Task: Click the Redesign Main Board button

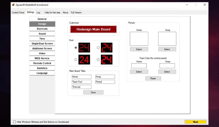Action: 93,29
